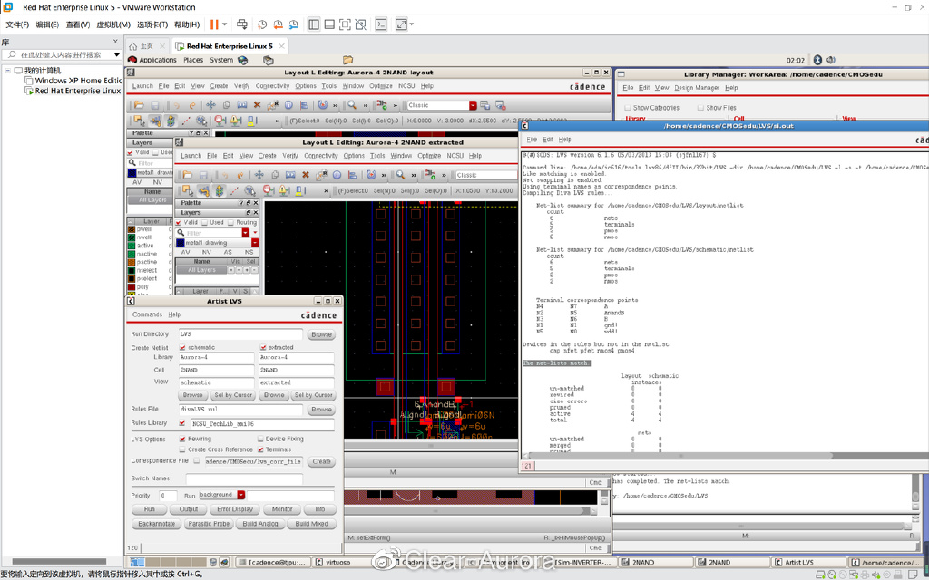Click the Move tool icon in extracted layout toolbar

tap(259, 175)
